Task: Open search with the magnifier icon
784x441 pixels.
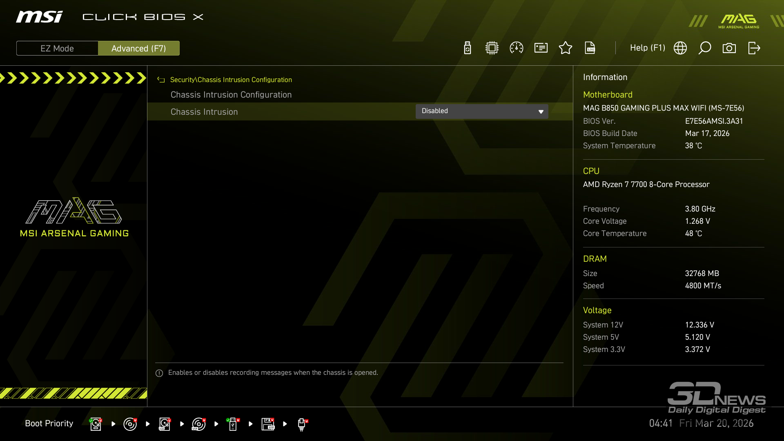Action: pos(705,48)
